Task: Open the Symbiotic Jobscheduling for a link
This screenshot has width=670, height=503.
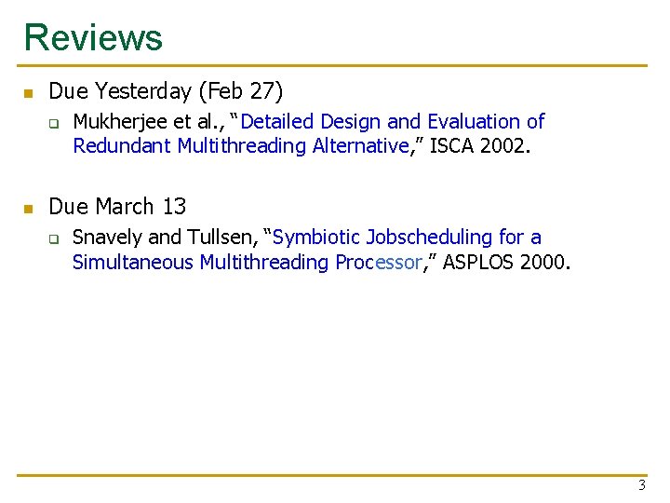Action: pos(407,237)
